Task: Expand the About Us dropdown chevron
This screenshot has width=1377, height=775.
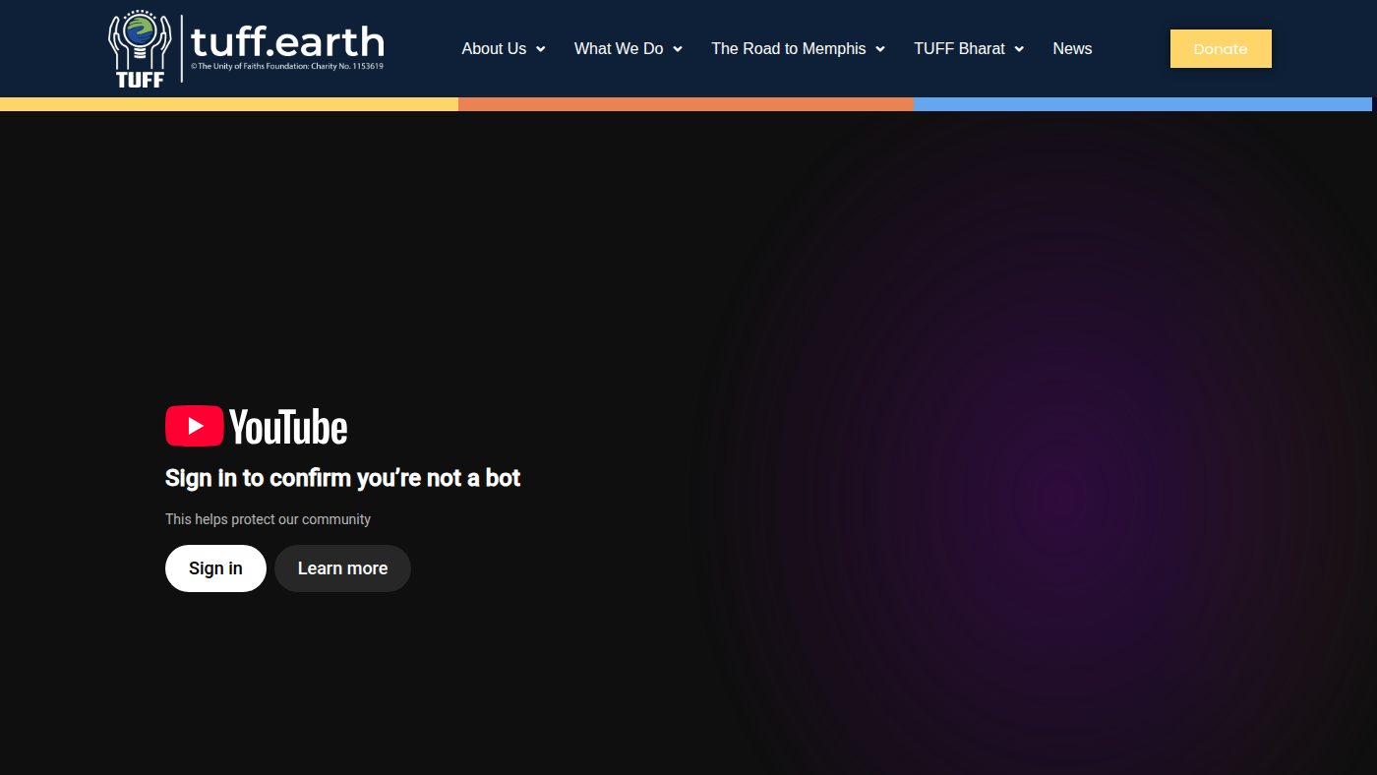Action: (541, 49)
